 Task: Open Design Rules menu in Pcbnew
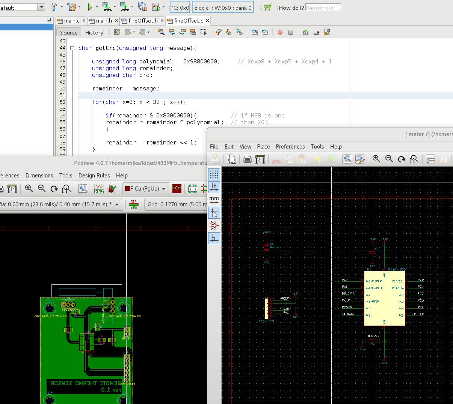[x=94, y=176]
